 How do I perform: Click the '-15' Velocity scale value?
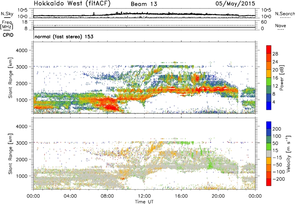click(277, 158)
